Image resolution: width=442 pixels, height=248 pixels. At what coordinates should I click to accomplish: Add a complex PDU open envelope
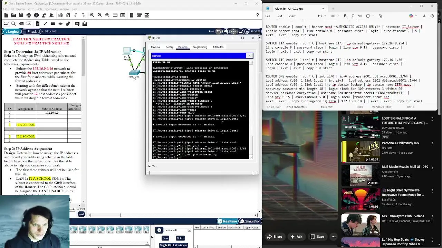(85, 23)
